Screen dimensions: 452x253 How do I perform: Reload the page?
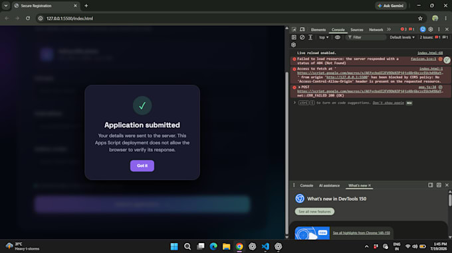[x=28, y=19]
